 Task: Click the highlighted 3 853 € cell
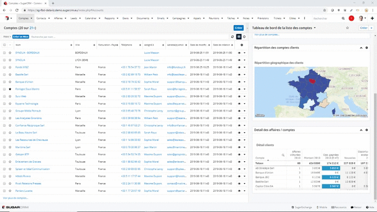(331, 168)
